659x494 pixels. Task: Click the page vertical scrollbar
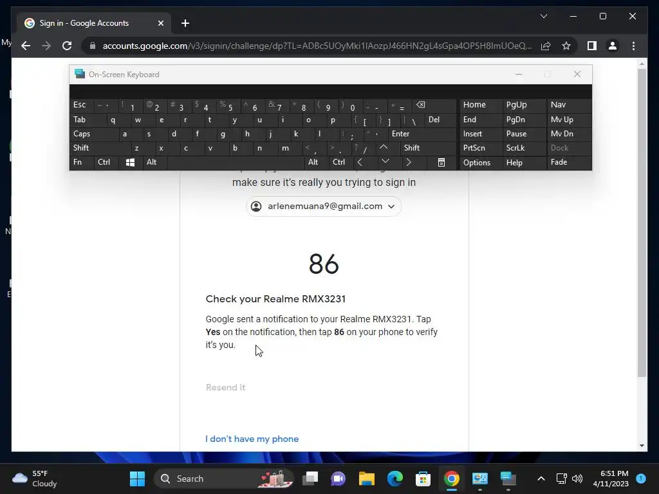click(642, 223)
